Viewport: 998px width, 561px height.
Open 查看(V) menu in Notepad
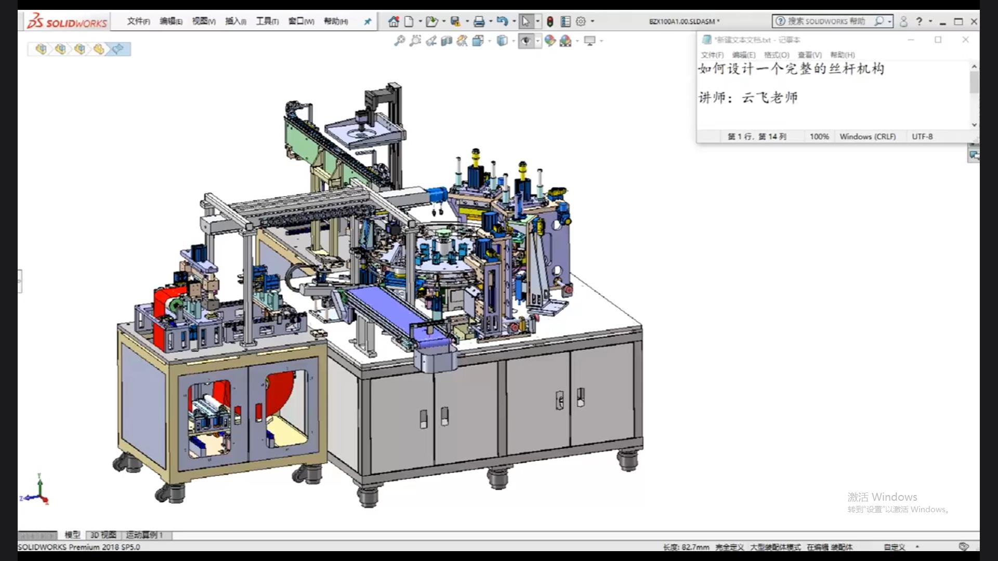click(810, 55)
